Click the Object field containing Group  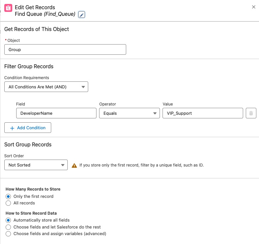tap(65, 49)
